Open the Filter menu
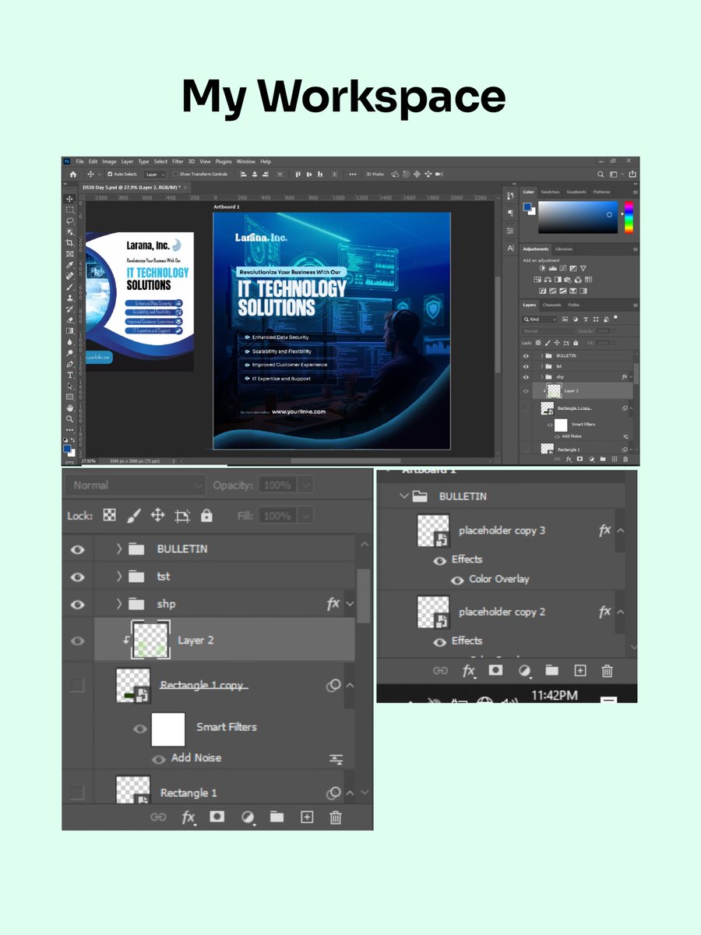This screenshot has height=935, width=701. (x=178, y=161)
